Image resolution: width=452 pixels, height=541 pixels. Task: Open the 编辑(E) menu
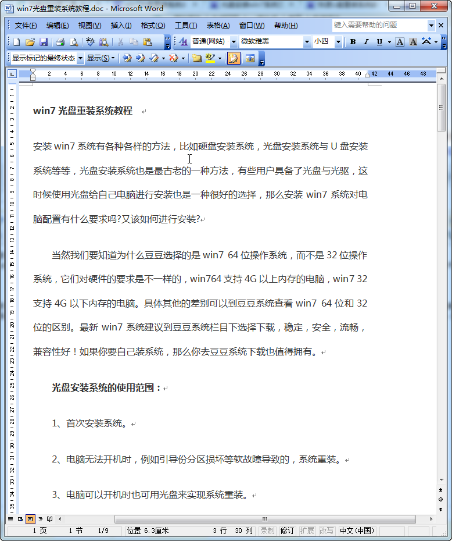58,26
